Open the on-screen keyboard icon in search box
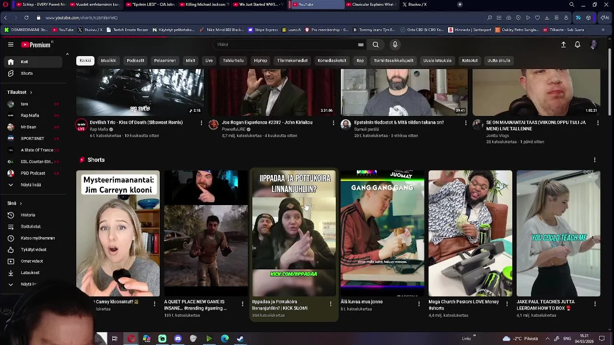Viewport: 614px width, 345px height. point(361,45)
